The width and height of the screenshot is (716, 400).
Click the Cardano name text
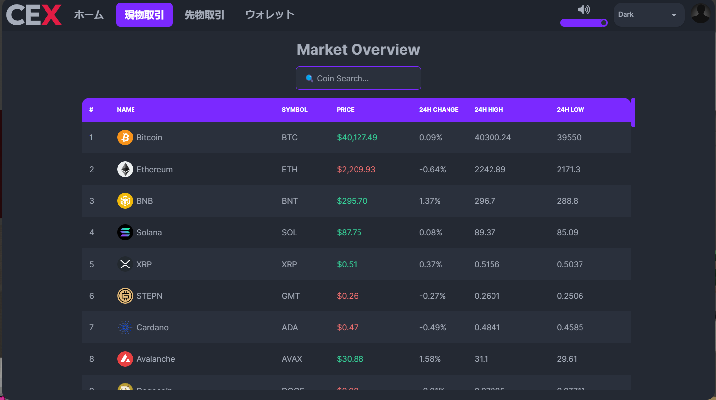pyautogui.click(x=153, y=327)
